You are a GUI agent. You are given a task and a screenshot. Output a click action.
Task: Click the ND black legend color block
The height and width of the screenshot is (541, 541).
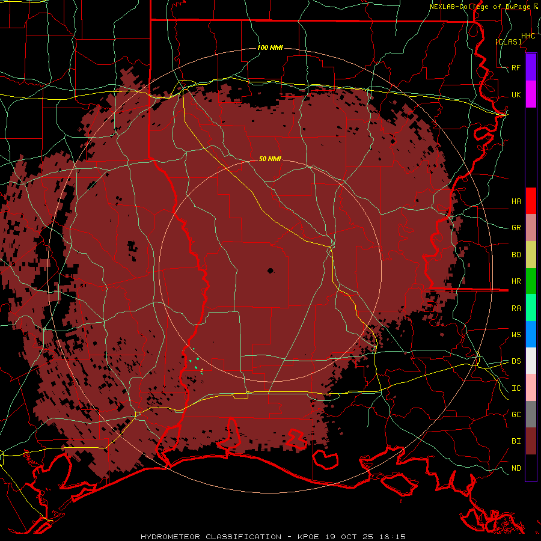(531, 468)
